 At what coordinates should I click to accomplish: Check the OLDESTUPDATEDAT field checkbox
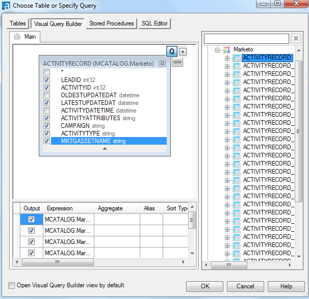47,95
